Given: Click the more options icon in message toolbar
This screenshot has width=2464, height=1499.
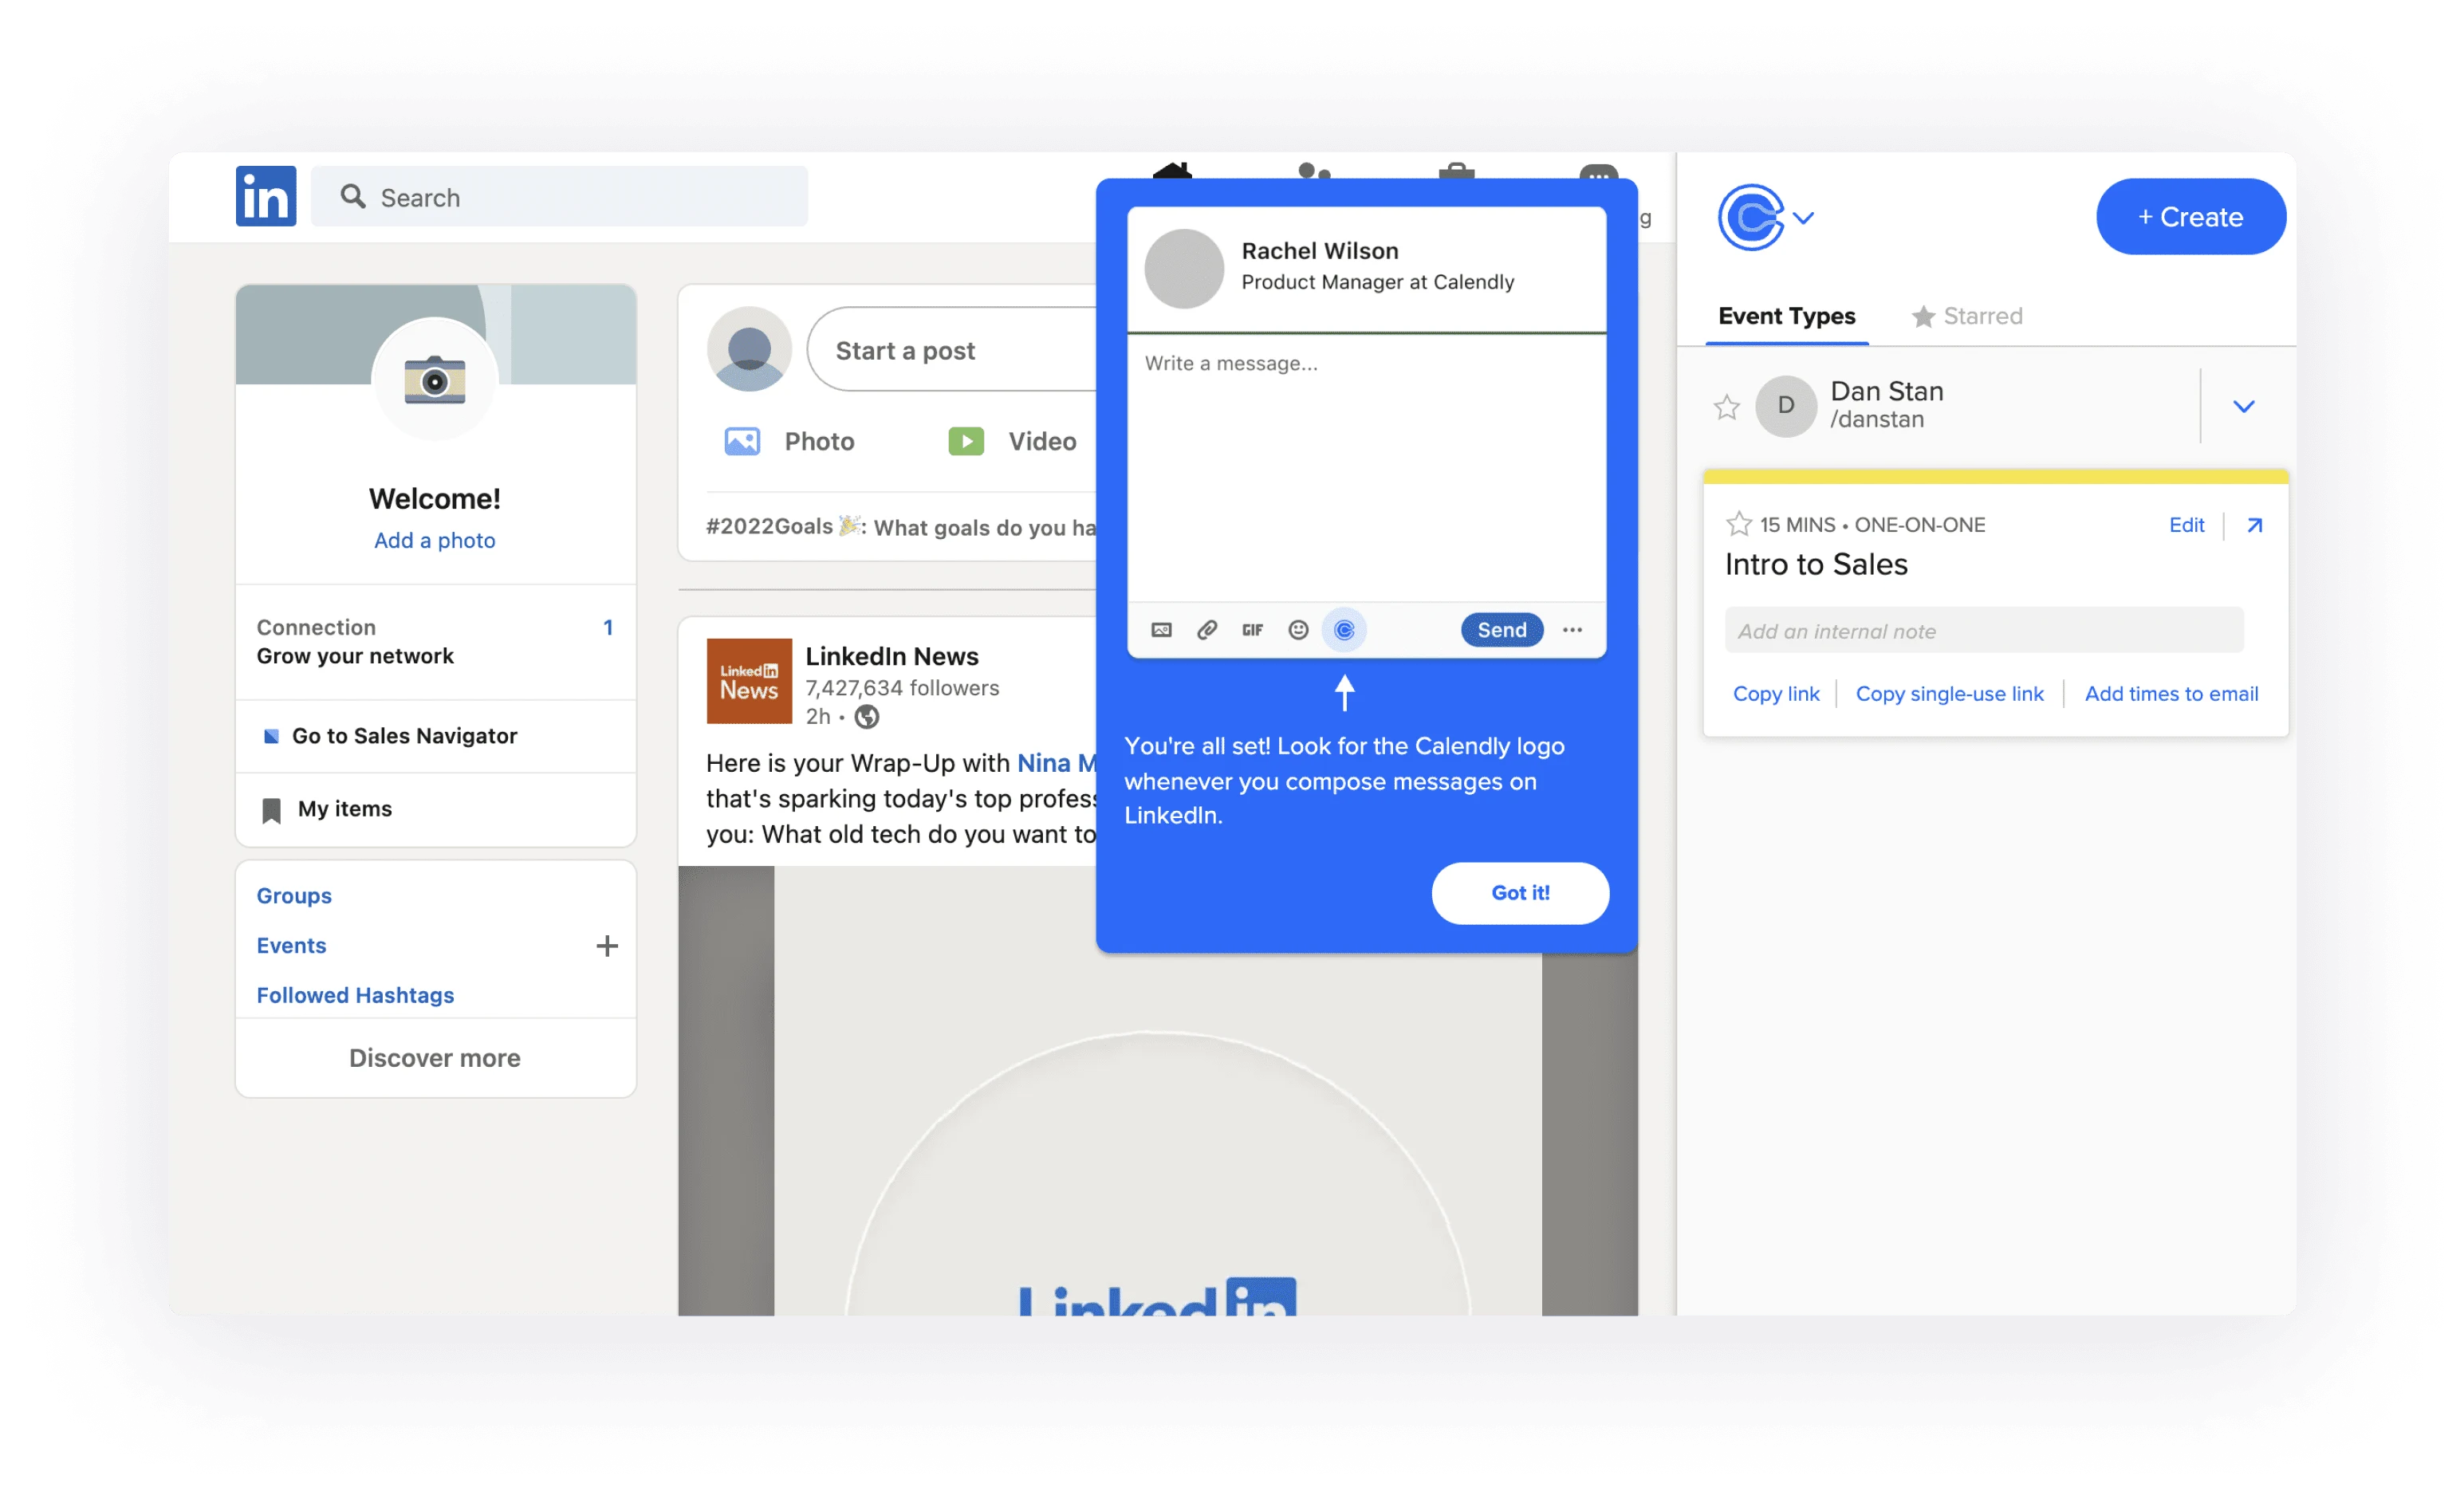Looking at the screenshot, I should pos(1572,630).
